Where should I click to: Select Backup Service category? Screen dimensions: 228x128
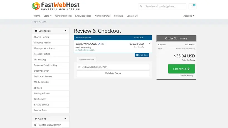[50, 104]
